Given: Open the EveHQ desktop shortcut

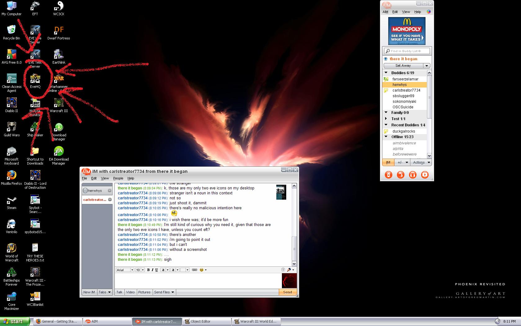Looking at the screenshot, I should click(35, 81).
